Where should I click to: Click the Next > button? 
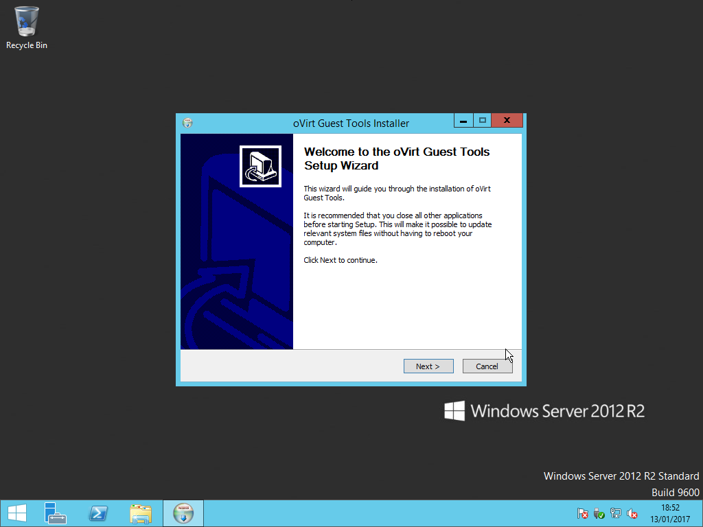(428, 366)
